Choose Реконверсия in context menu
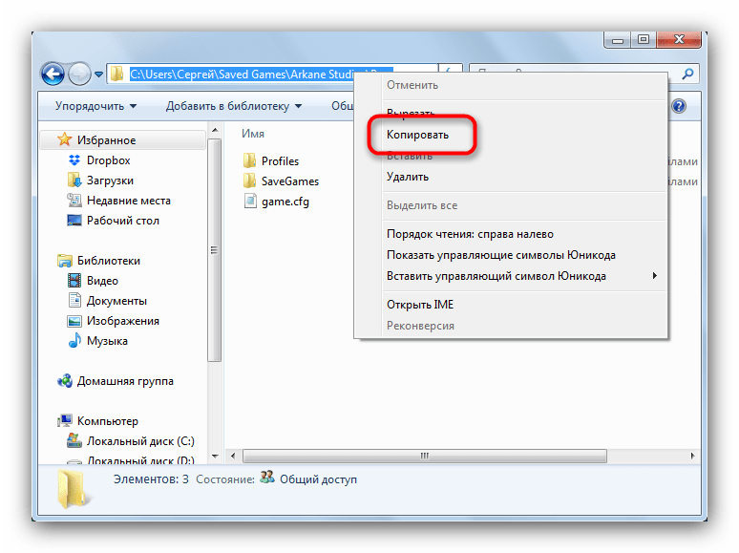 point(420,326)
